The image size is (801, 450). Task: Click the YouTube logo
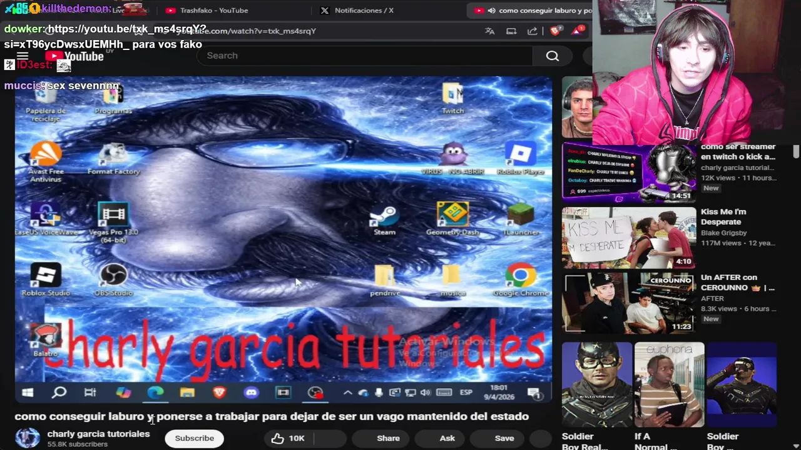74,56
